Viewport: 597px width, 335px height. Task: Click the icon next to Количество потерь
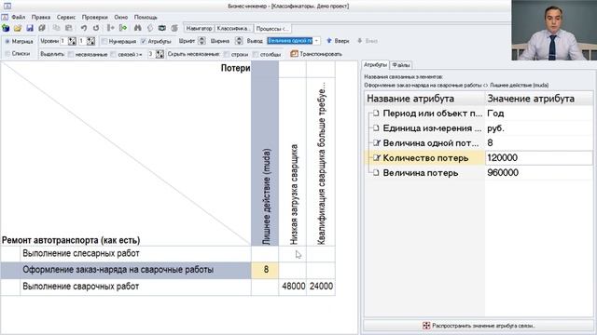pos(377,157)
